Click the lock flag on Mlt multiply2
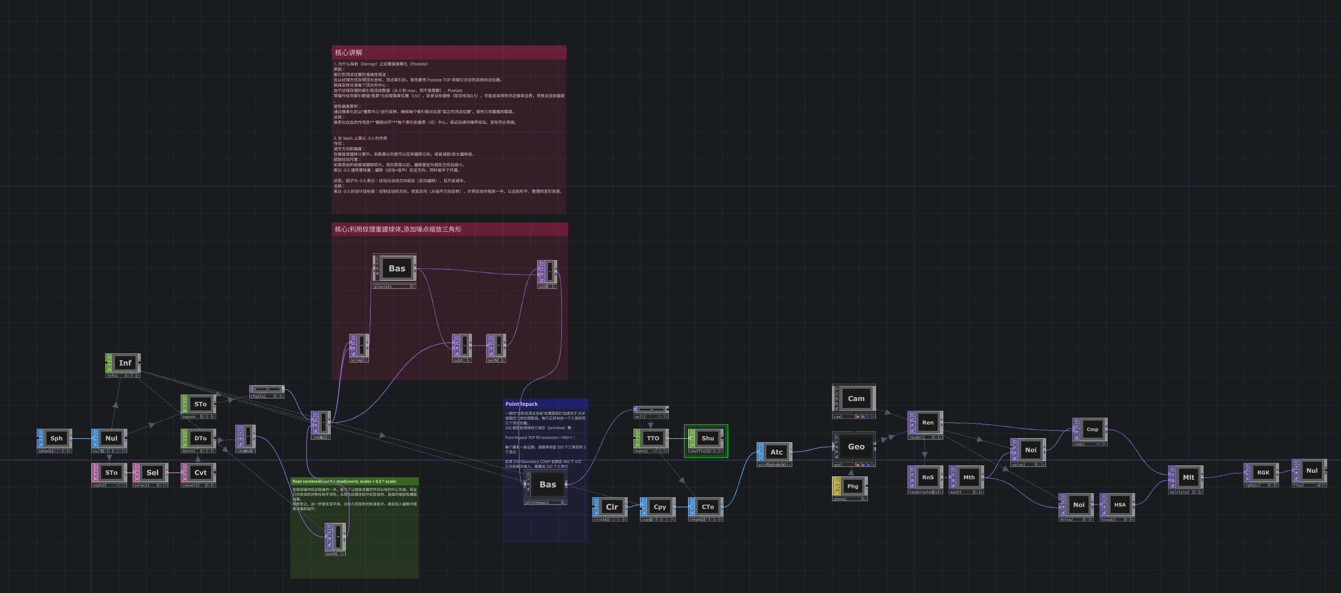Image resolution: width=1341 pixels, height=593 pixels. [x=1173, y=485]
